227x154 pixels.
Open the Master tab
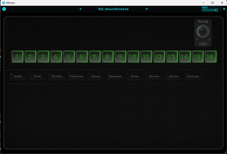(174, 76)
